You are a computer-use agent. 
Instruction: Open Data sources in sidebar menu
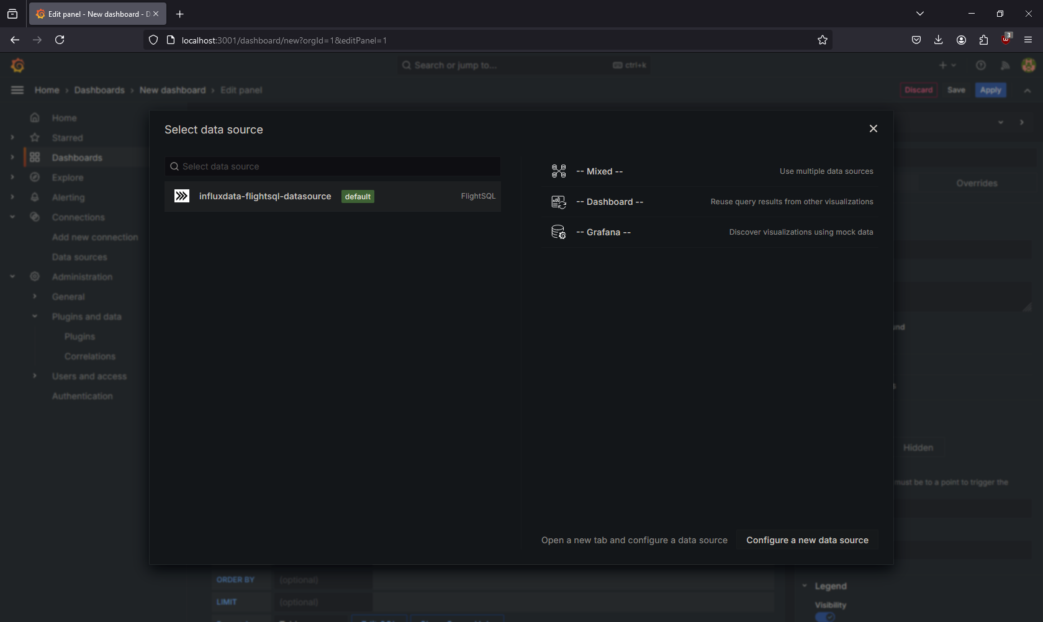tap(79, 257)
